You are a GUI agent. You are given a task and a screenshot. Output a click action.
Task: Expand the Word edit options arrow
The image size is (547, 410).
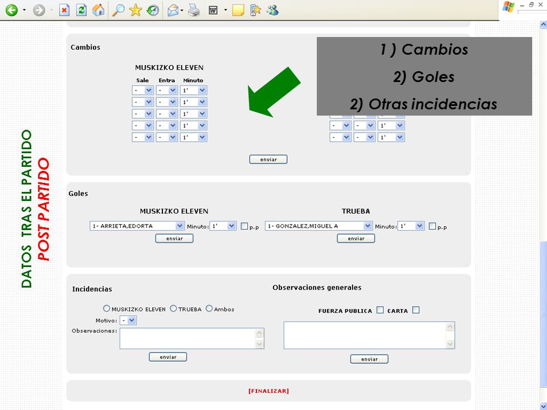point(226,10)
